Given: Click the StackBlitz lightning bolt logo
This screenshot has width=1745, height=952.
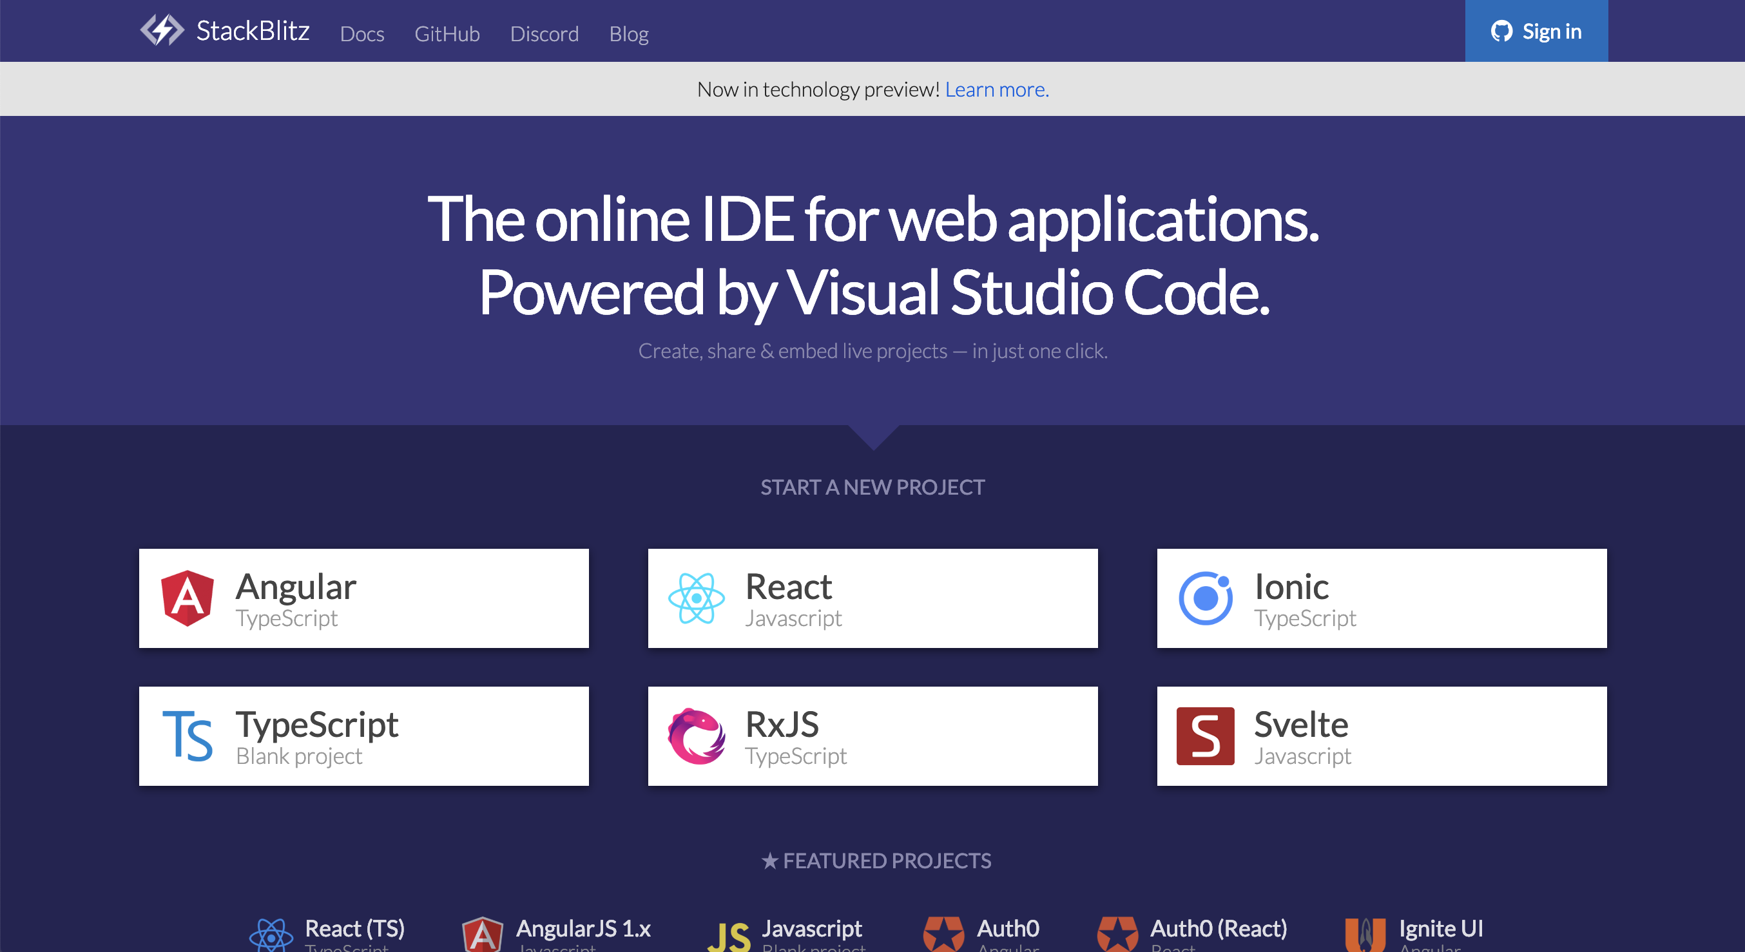Looking at the screenshot, I should click(x=162, y=30).
